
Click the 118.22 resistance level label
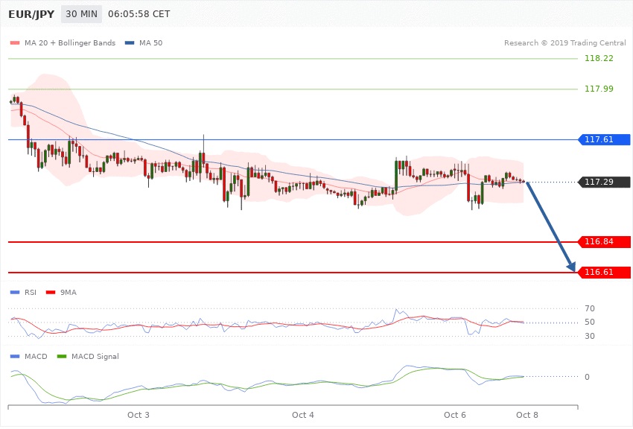[599, 58]
